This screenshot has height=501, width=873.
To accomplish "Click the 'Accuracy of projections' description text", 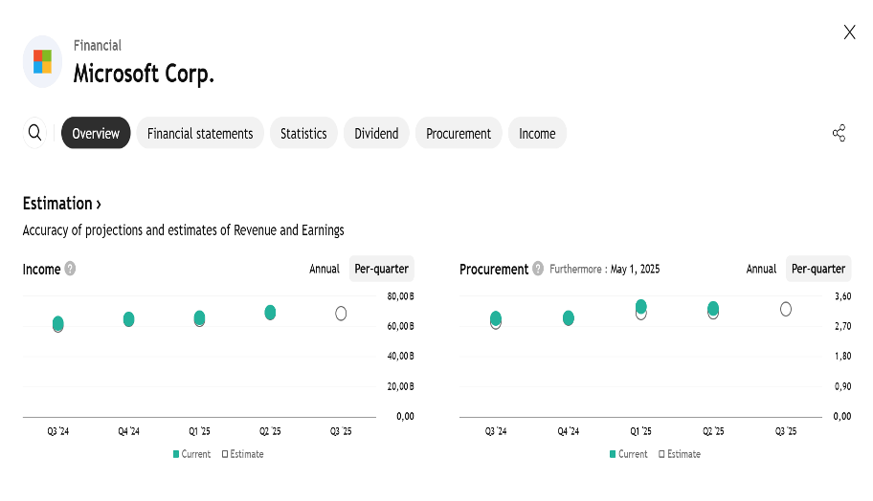I will coord(183,230).
